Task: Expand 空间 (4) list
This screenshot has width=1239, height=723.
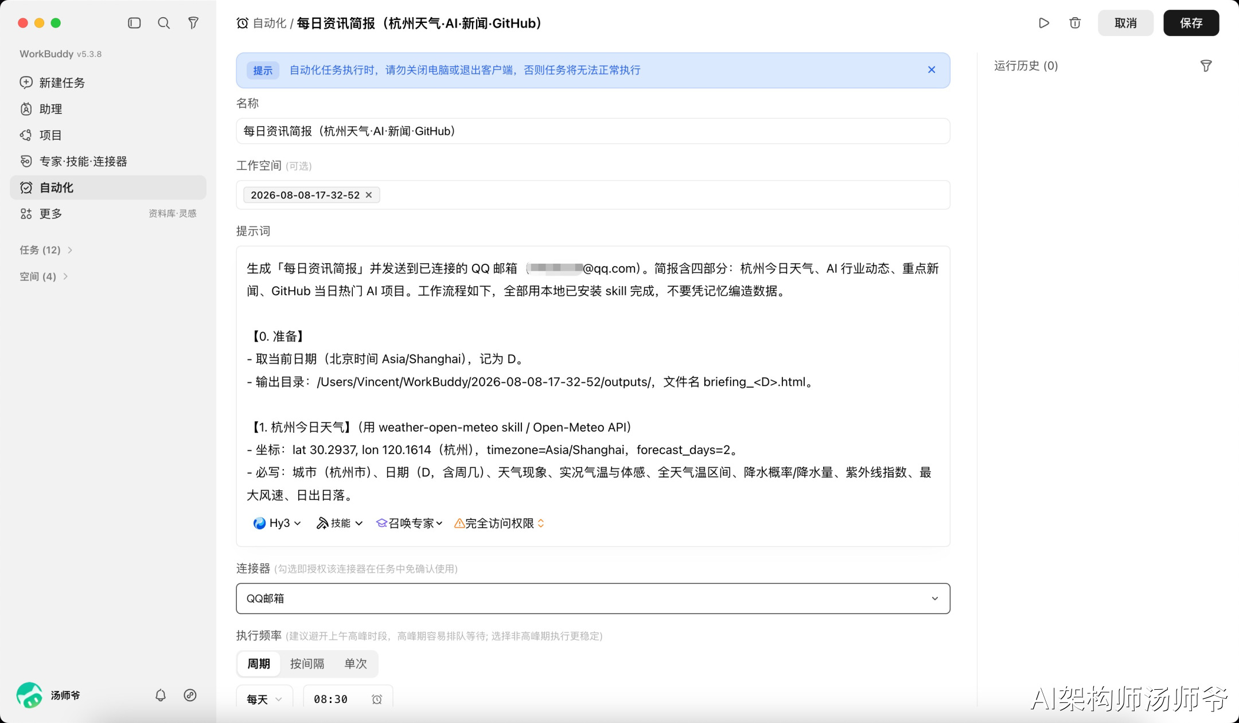Action: click(x=44, y=276)
